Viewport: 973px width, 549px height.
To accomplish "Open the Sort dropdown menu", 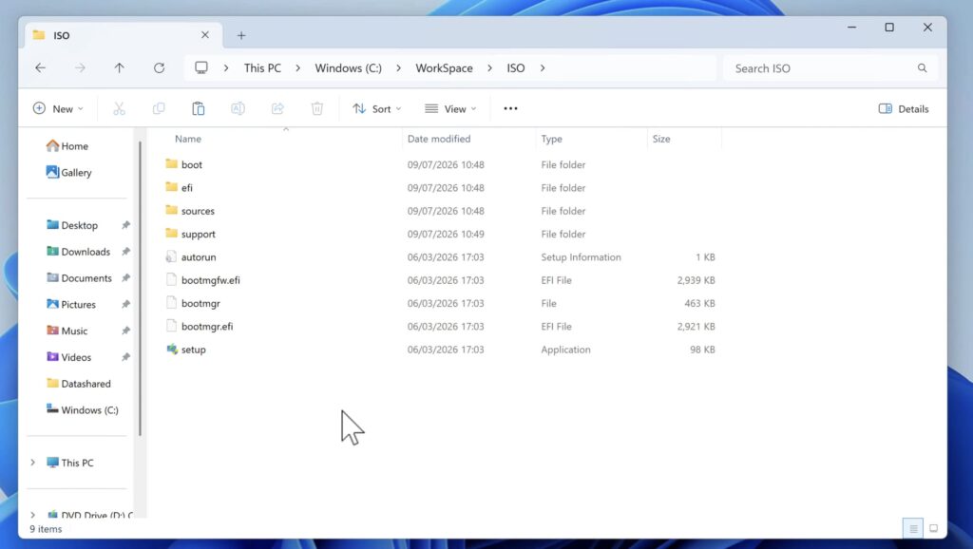I will click(376, 108).
